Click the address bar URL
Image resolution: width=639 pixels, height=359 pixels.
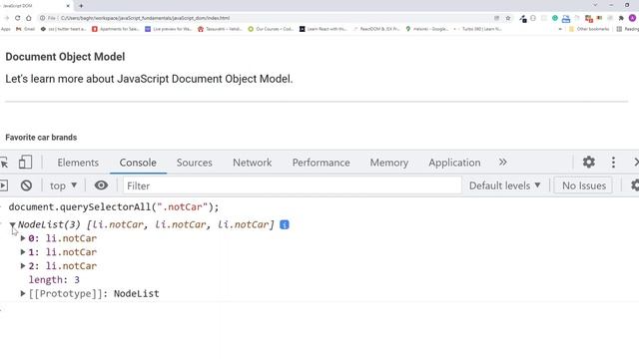(x=145, y=18)
